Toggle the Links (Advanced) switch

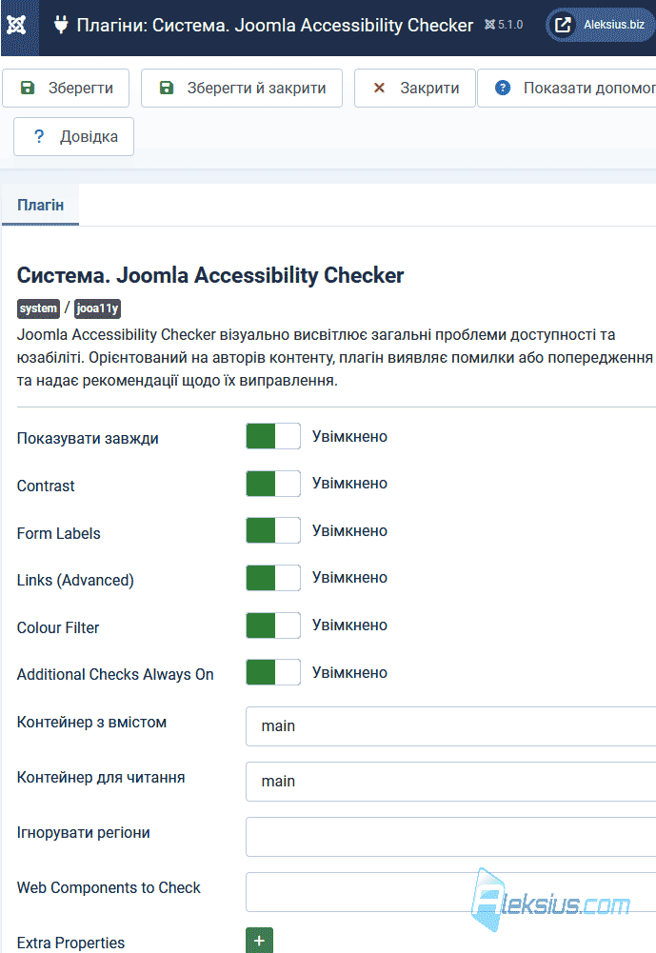coord(273,578)
